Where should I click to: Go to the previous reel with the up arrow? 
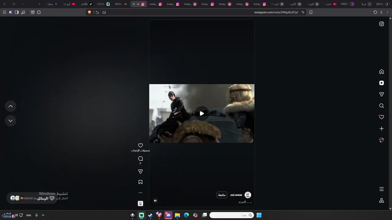pyautogui.click(x=10, y=106)
